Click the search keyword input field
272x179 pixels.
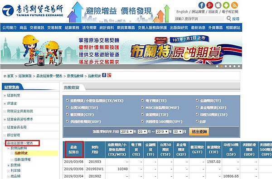tap(199, 19)
